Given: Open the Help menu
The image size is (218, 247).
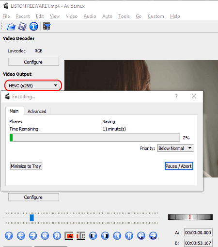Looking at the screenshot, I should (175, 16).
